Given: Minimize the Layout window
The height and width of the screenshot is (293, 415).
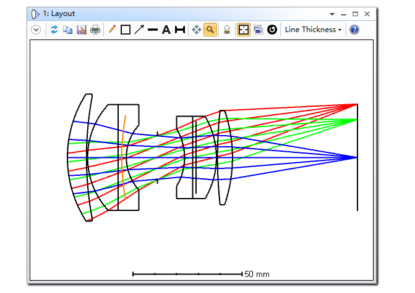Looking at the screenshot, I should click(343, 15).
